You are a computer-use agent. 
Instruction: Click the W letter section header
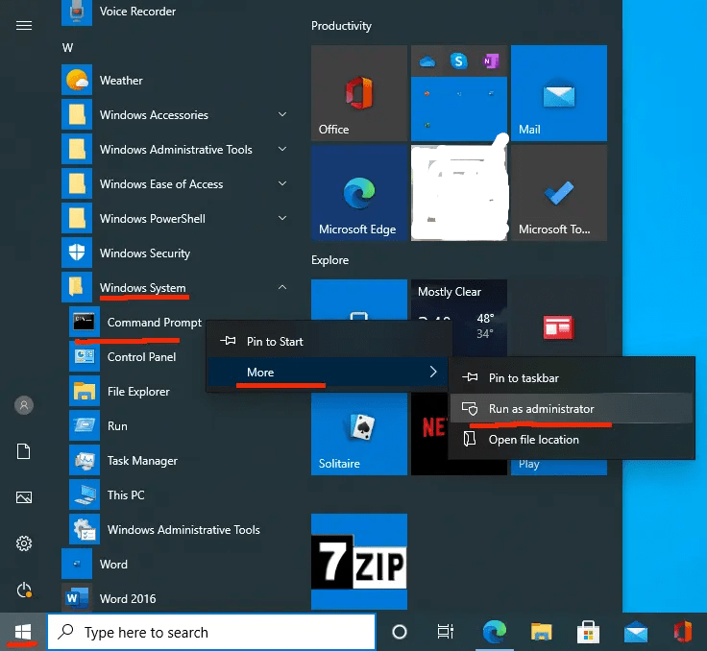pyautogui.click(x=67, y=48)
